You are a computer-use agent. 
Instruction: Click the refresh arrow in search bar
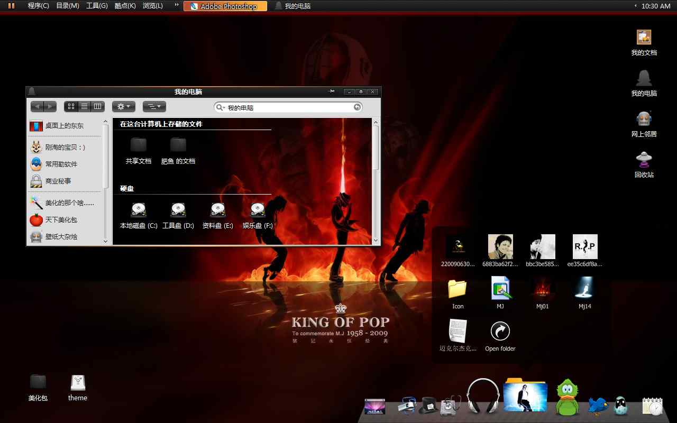(358, 107)
